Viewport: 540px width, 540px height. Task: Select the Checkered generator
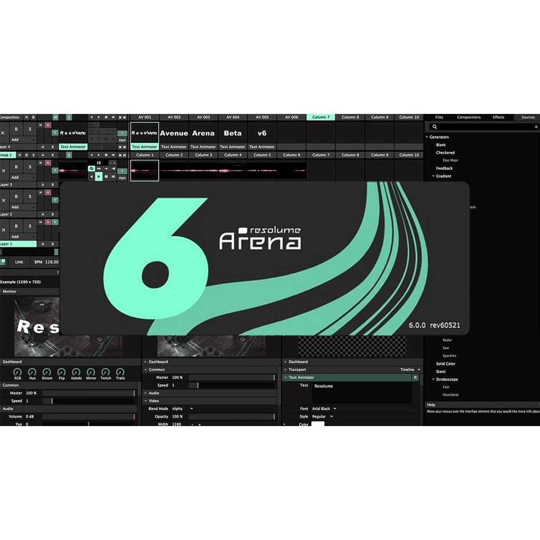(445, 152)
